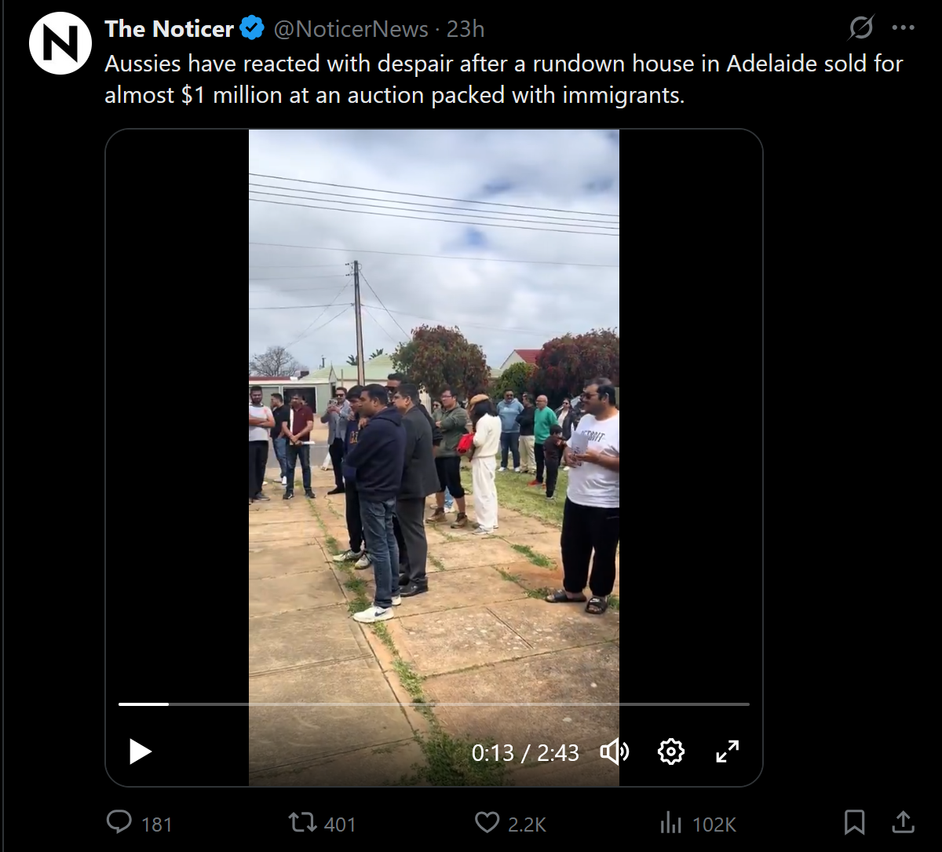Screen dimensions: 942x852
Task: Mute the video with speaker icon
Action: click(x=615, y=751)
